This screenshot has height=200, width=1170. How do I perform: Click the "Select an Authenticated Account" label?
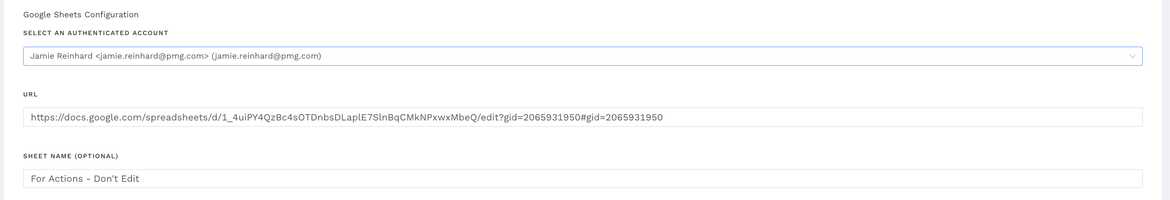pos(96,33)
